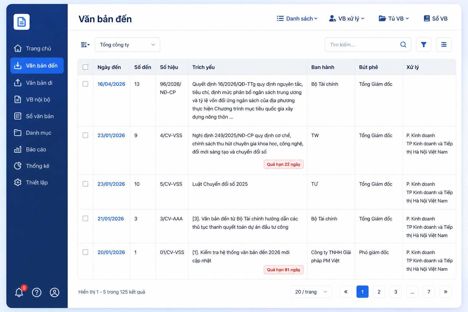Click the Quá hạn 22 ngày badge
The width and height of the screenshot is (468, 312).
point(284,164)
